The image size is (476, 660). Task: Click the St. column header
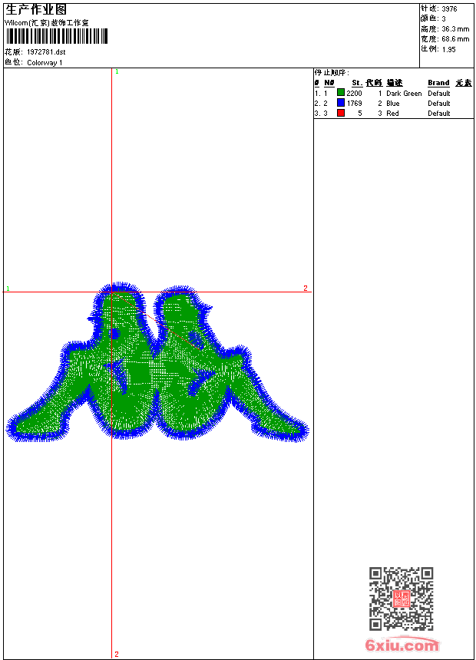coord(357,83)
